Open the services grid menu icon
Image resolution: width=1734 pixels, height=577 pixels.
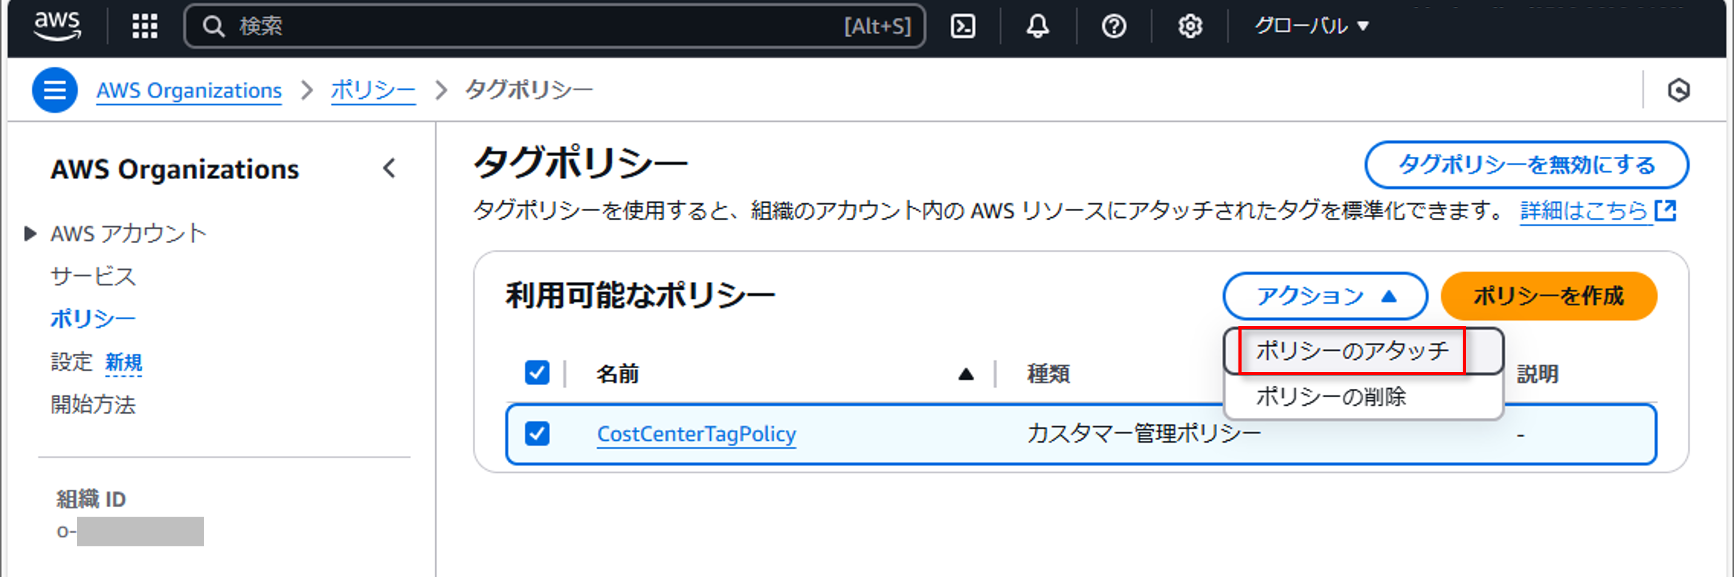145,26
